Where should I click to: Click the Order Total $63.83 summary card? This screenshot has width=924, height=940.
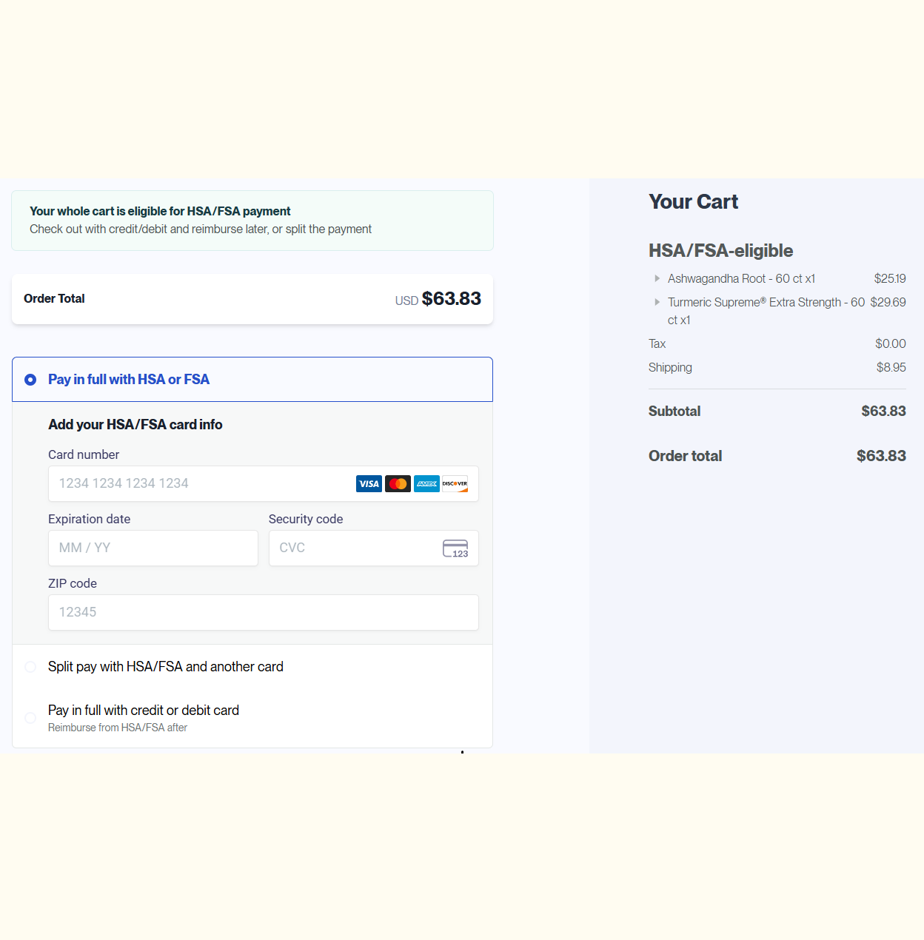pos(252,299)
